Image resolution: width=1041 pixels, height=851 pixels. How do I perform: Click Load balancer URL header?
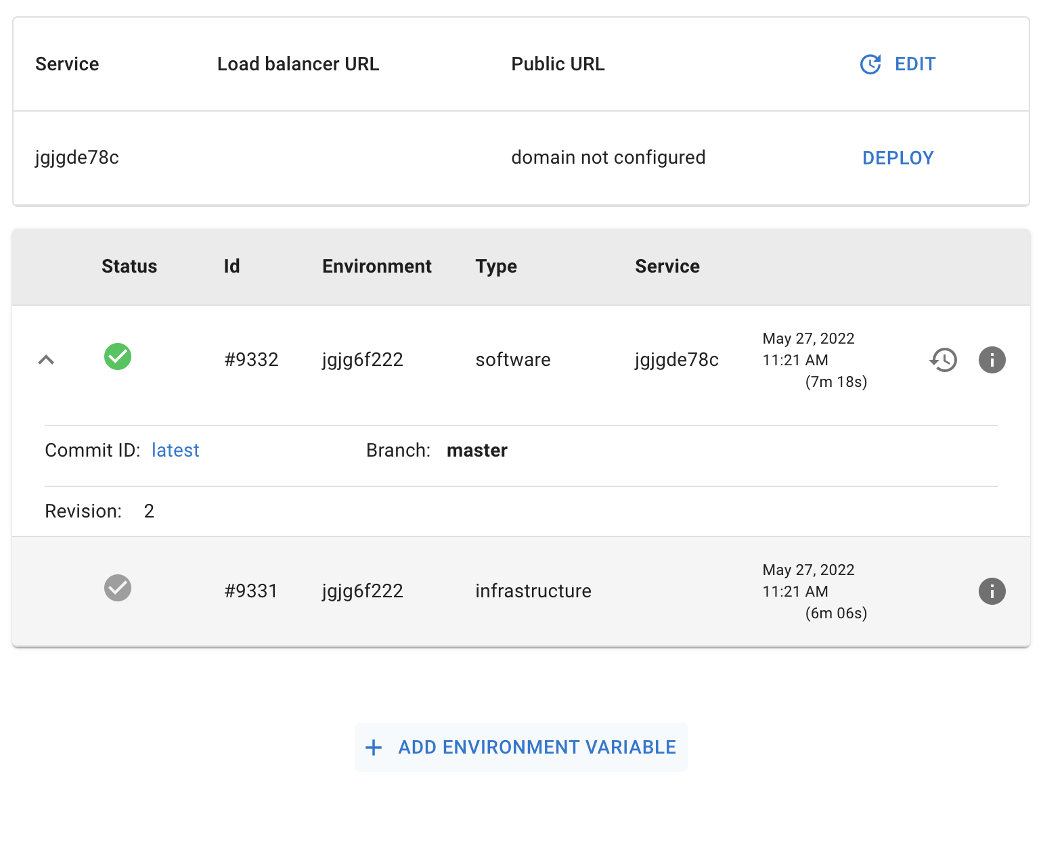coord(298,64)
